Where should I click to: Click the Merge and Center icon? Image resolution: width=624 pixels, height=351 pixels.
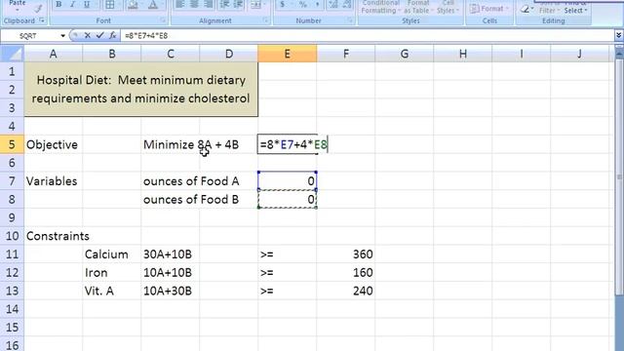255,4
